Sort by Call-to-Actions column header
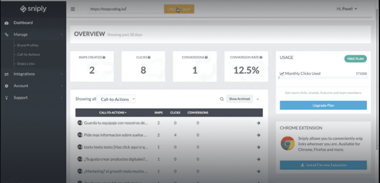This screenshot has height=183, width=380. [x=113, y=113]
